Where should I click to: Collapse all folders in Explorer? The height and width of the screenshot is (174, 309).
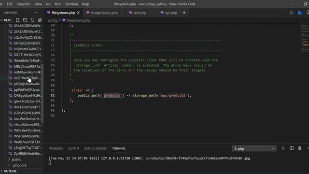pyautogui.click(x=40, y=20)
